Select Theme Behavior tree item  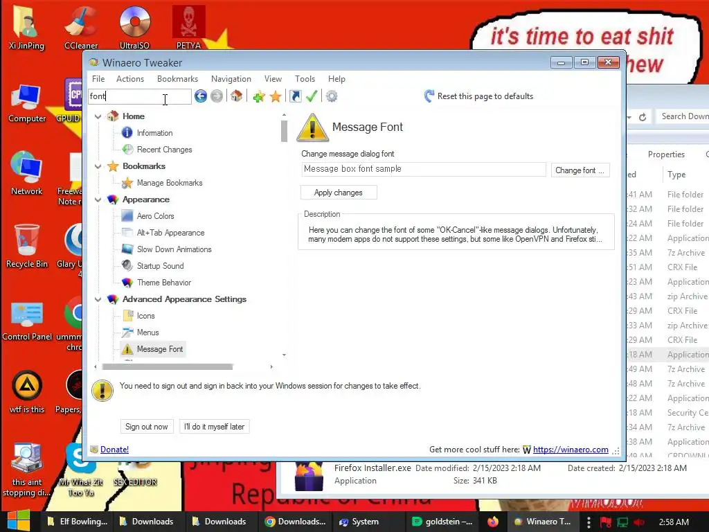163,283
